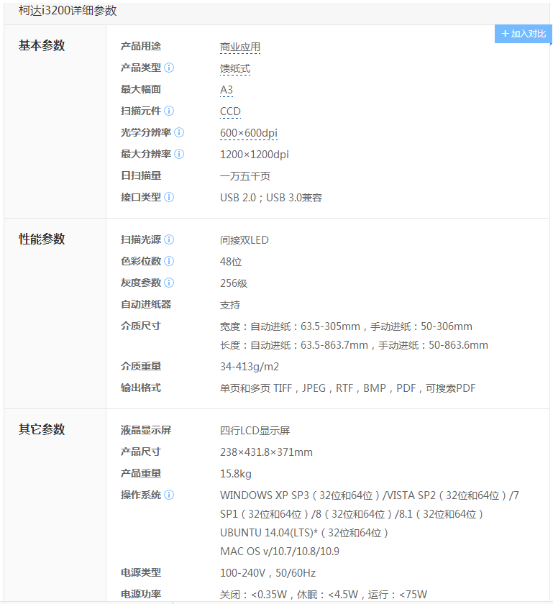Select the 一万五千页 value

(x=245, y=176)
